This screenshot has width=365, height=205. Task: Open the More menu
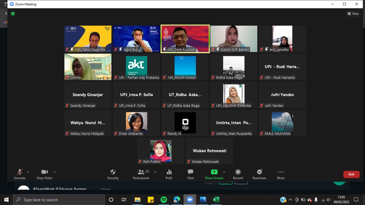281,172
